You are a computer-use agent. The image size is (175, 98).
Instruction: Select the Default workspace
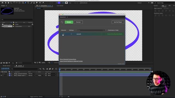[x=139, y=3]
